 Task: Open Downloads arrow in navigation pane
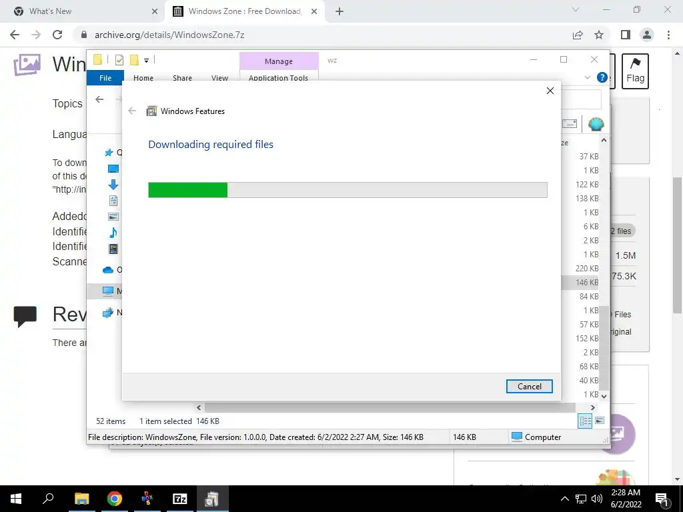coord(113,185)
